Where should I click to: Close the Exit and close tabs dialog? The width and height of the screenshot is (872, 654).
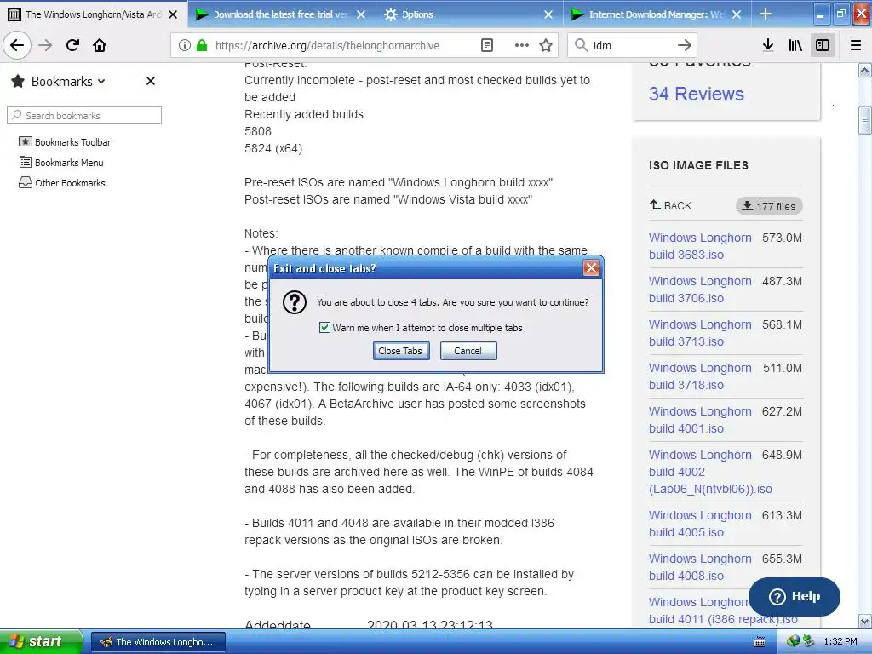591,268
